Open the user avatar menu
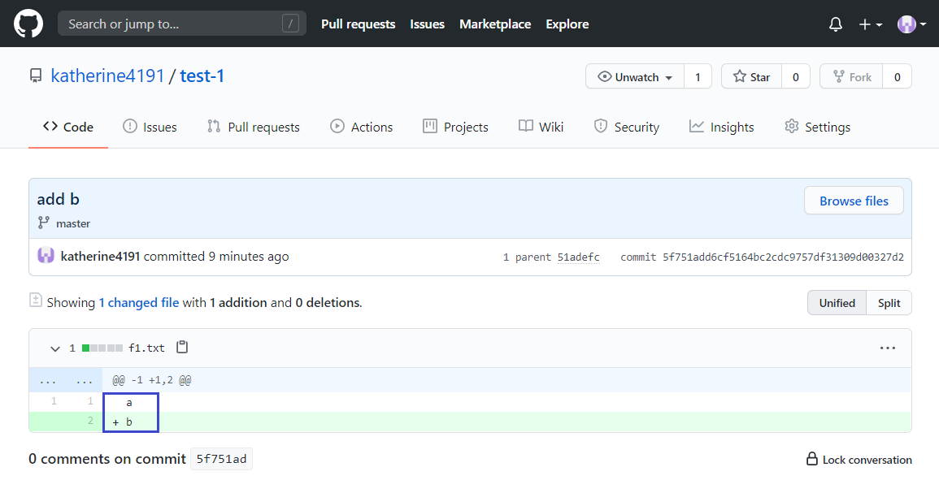 point(912,24)
